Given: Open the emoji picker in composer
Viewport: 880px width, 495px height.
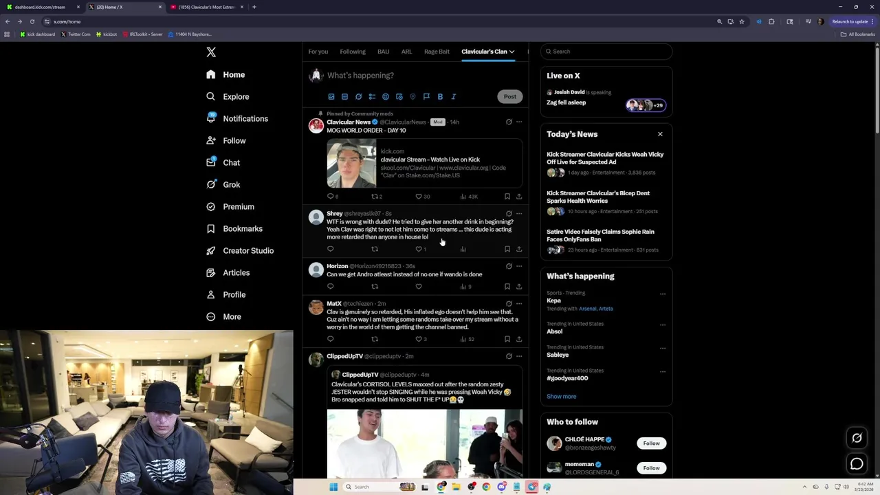Looking at the screenshot, I should 386,96.
